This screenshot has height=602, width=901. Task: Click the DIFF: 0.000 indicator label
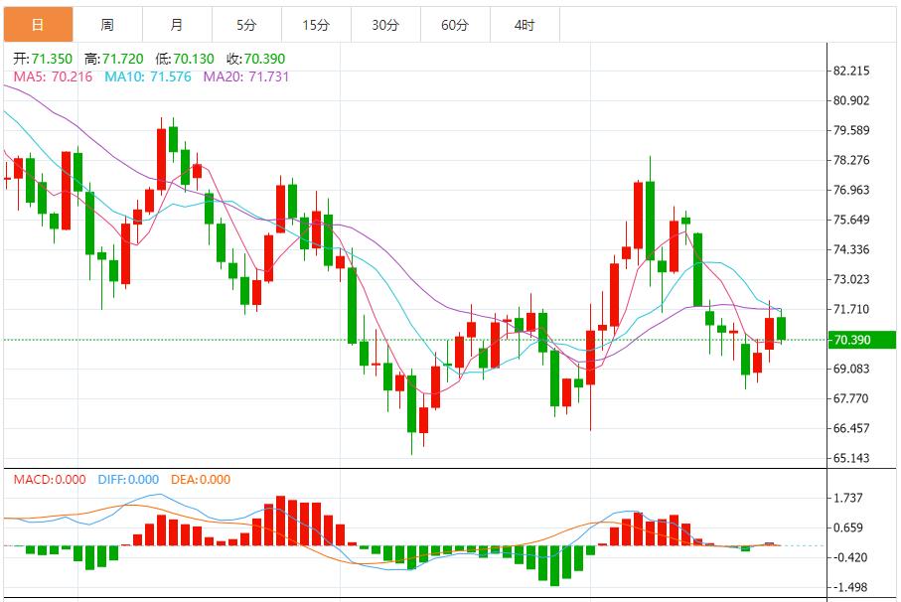click(x=128, y=480)
